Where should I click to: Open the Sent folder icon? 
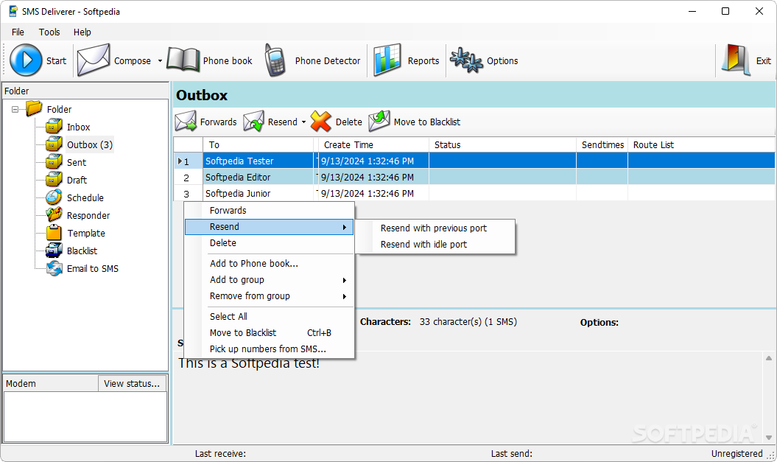click(54, 162)
